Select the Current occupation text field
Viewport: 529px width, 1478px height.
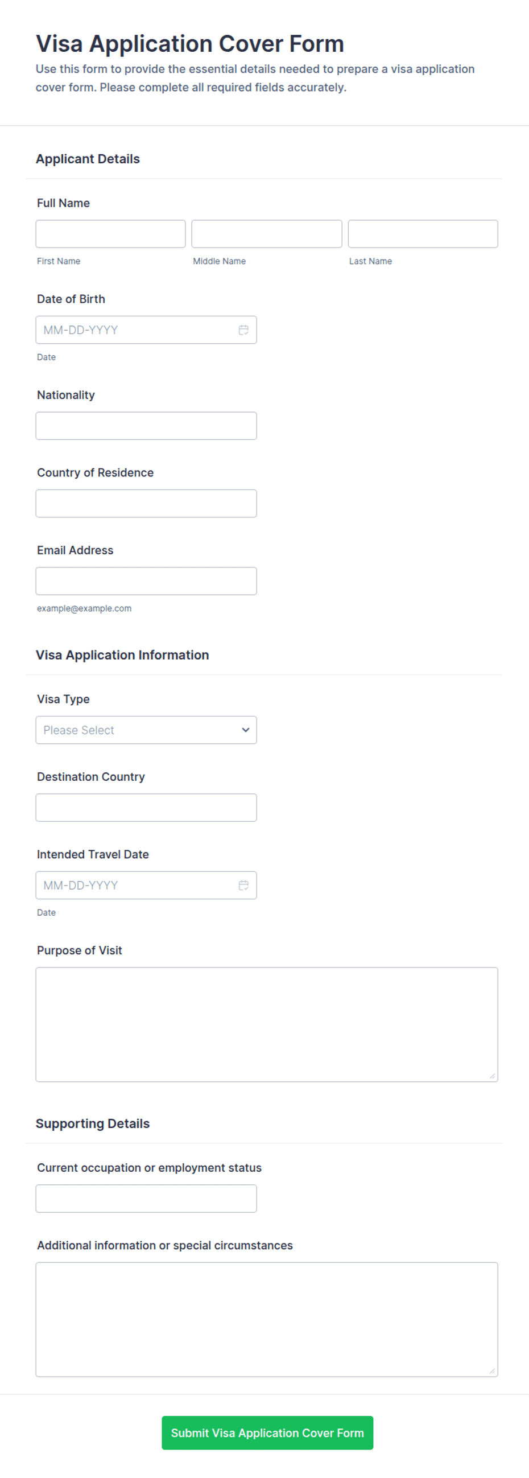pyautogui.click(x=146, y=1199)
